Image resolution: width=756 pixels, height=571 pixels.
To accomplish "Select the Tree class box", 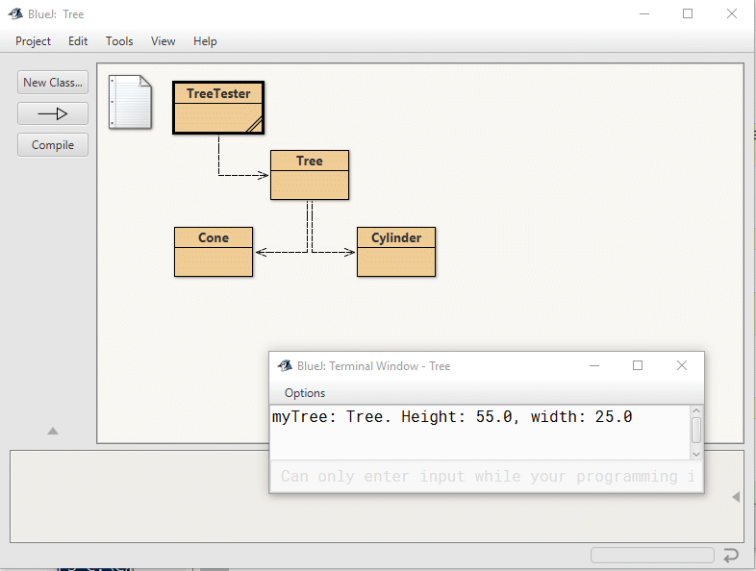I will point(309,175).
